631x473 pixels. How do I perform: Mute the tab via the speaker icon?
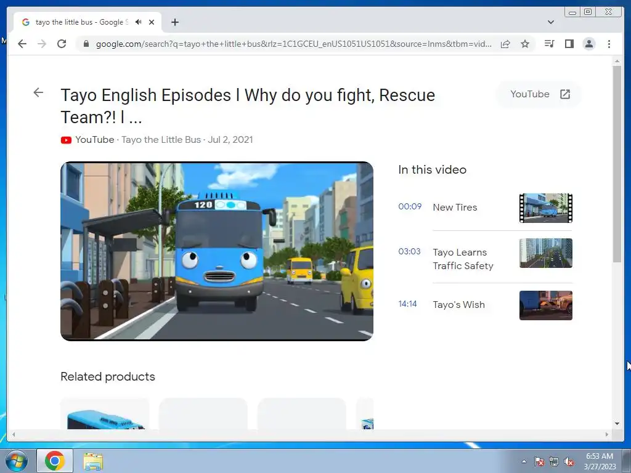click(139, 22)
